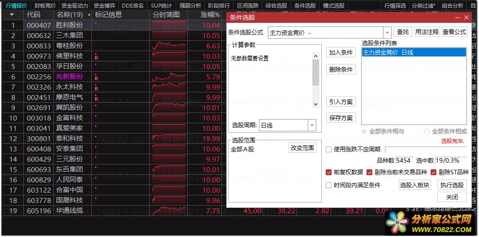Image resolution: width=479 pixels, height=237 pixels.
Task: Minimize the 条件选股 dialog
Action: pos(457,18)
